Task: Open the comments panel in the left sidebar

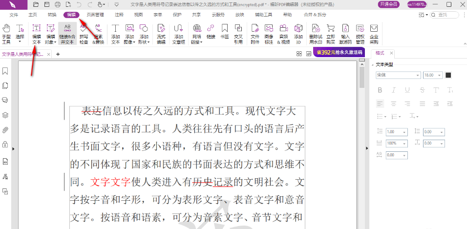Action: click(x=5, y=100)
